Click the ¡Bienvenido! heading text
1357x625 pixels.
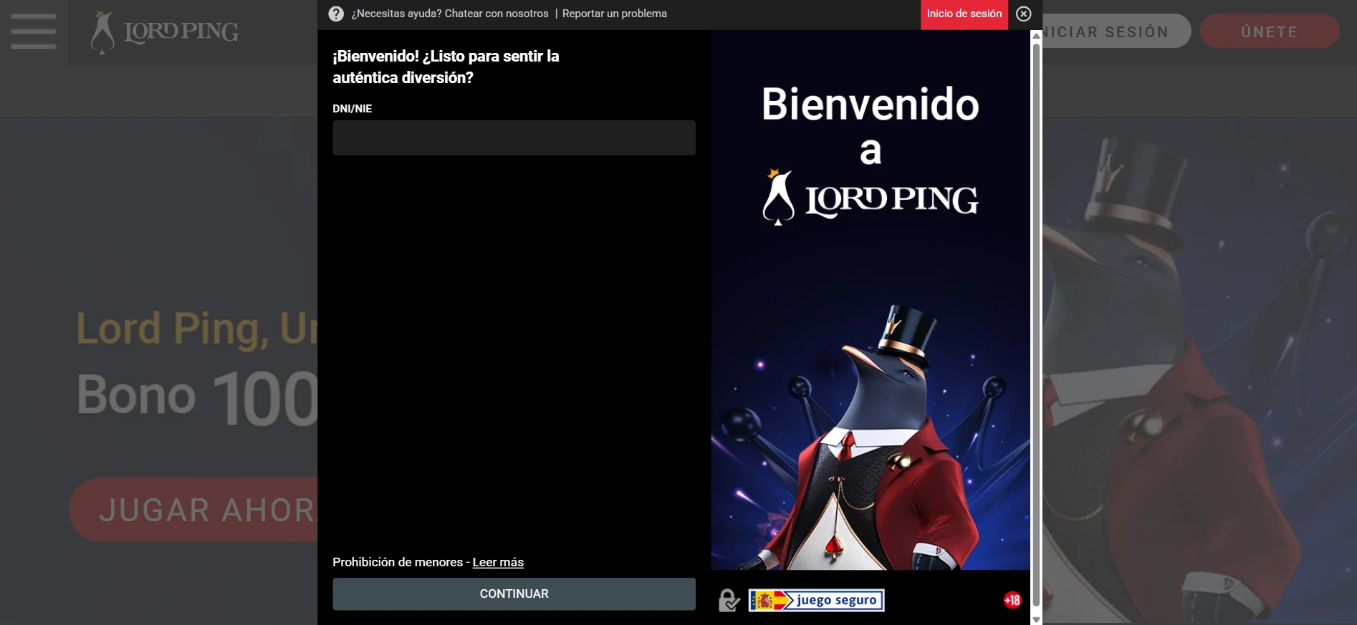446,67
